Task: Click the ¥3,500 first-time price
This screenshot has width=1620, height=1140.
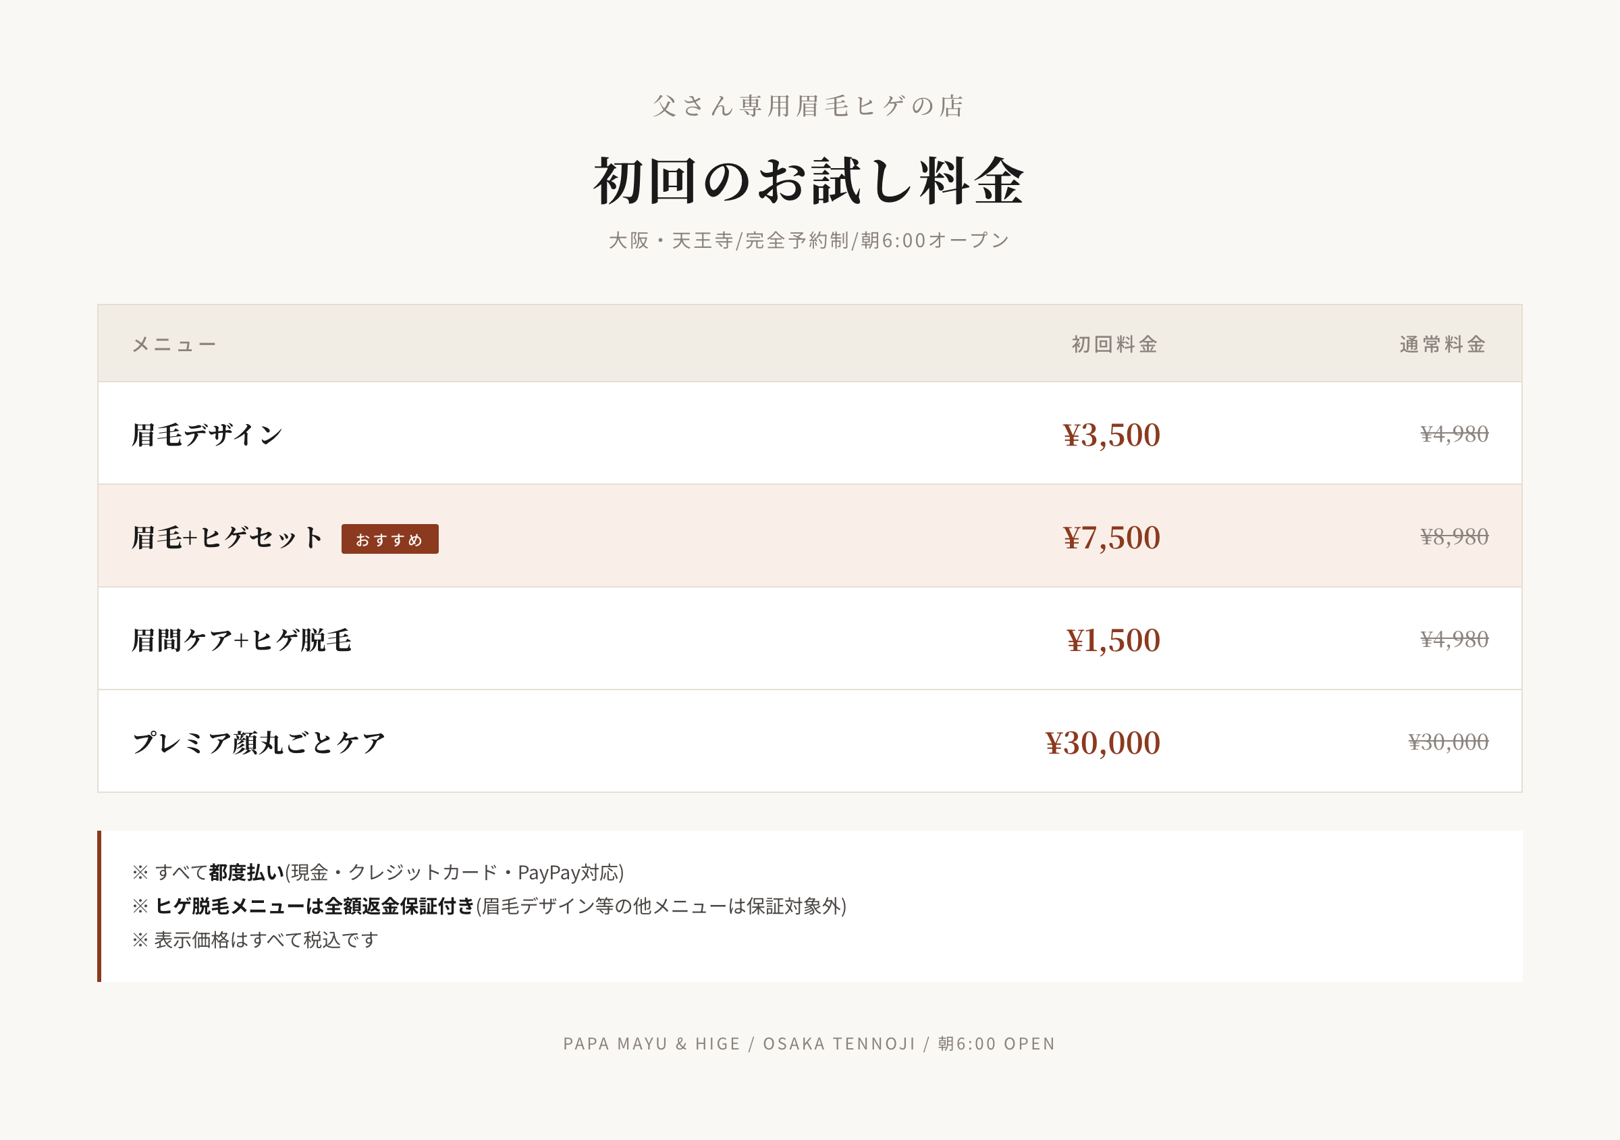Action: [1111, 435]
